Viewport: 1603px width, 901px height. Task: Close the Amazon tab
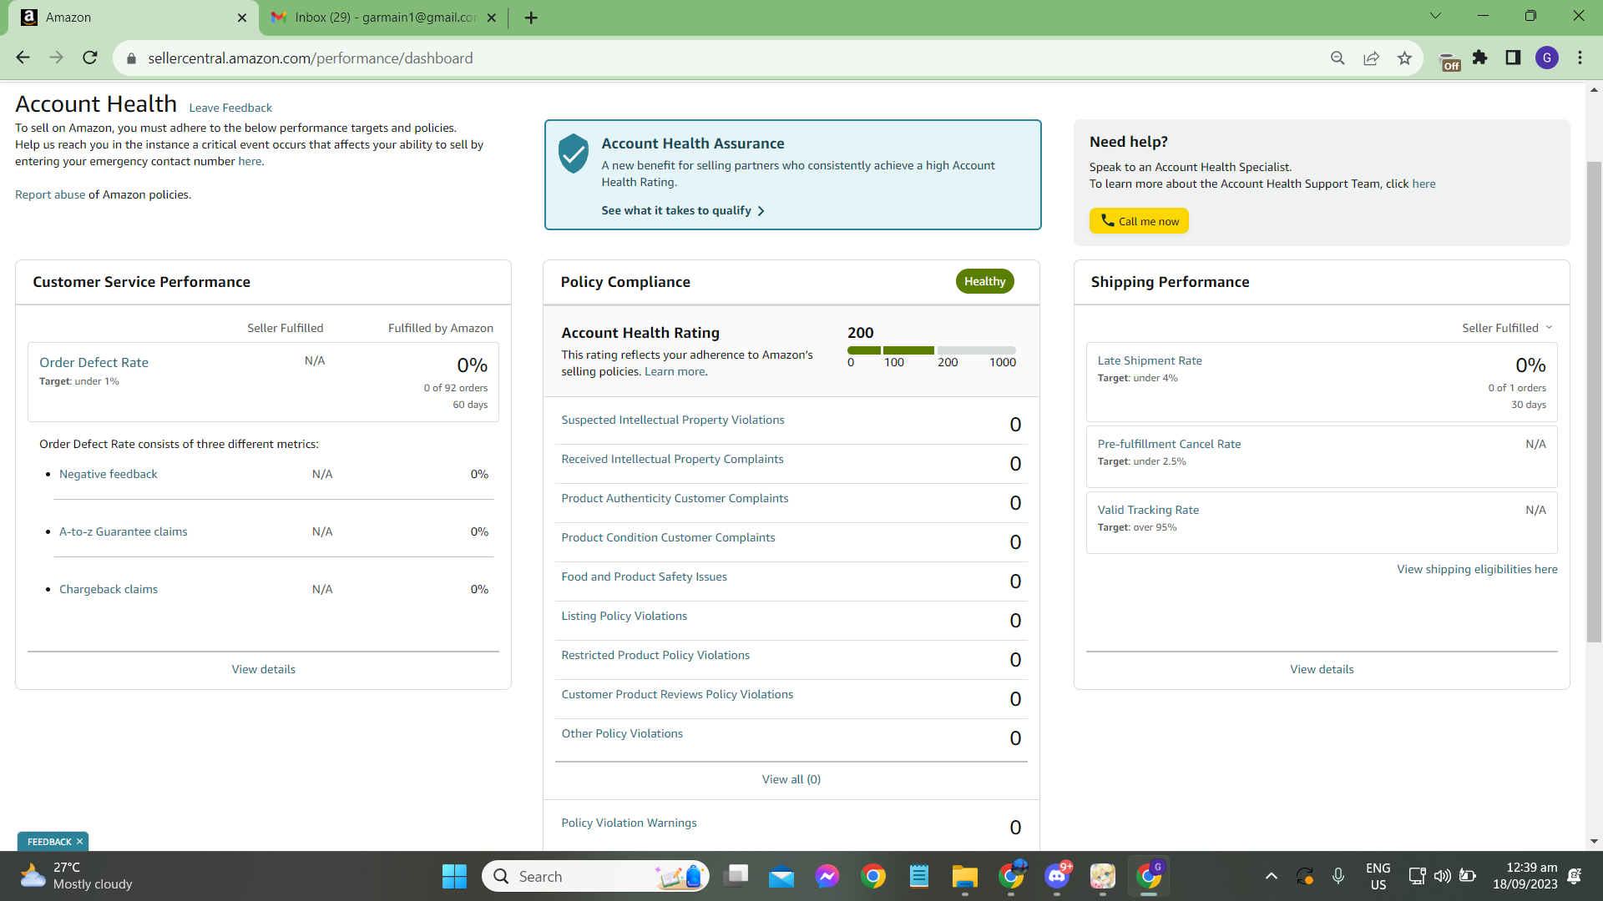[242, 18]
